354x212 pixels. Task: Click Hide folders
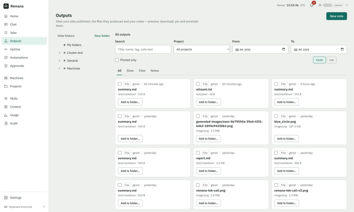coord(66,36)
